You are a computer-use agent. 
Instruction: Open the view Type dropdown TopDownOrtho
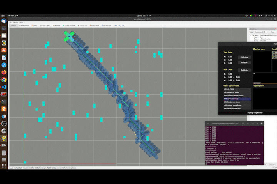click(x=261, y=32)
